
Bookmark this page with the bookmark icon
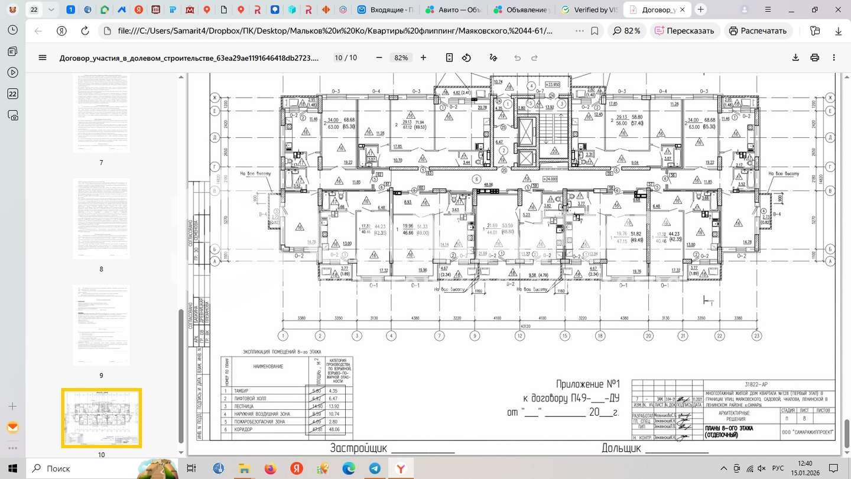pos(595,31)
